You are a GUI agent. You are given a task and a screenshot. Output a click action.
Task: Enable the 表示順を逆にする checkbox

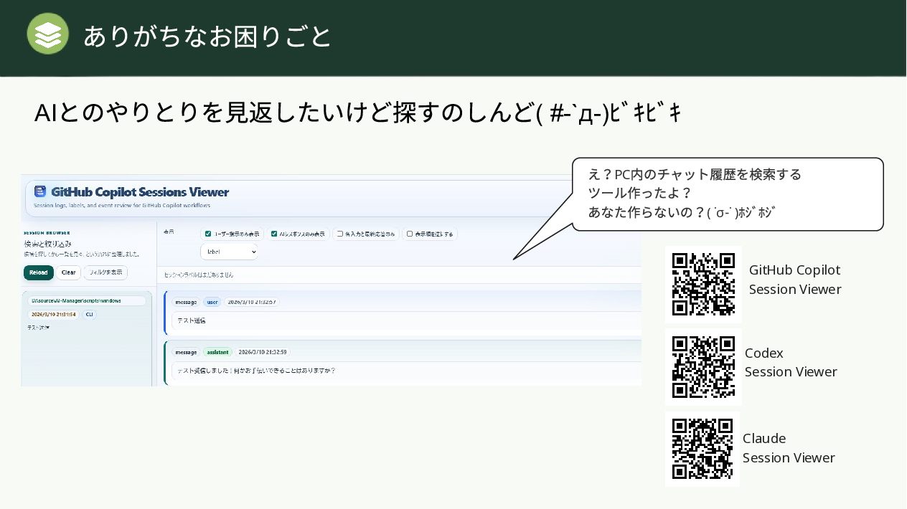410,234
